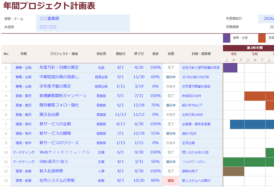Select project cell 展示会出展

coord(64,115)
